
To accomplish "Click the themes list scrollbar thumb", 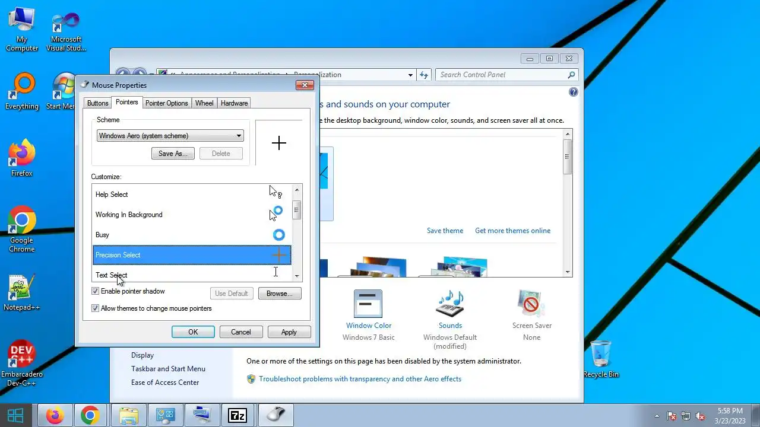I will coord(568,157).
